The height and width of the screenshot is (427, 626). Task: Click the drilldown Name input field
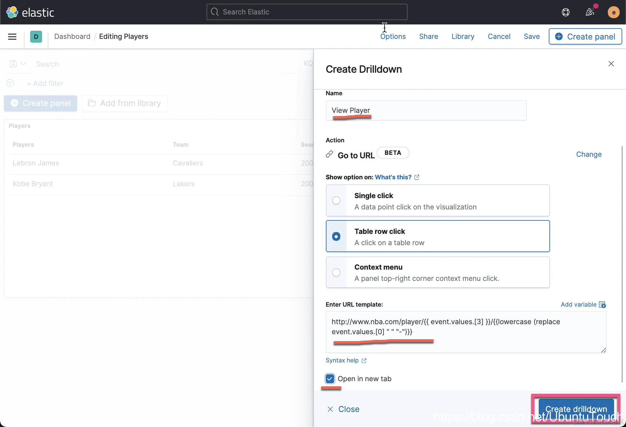(x=426, y=110)
